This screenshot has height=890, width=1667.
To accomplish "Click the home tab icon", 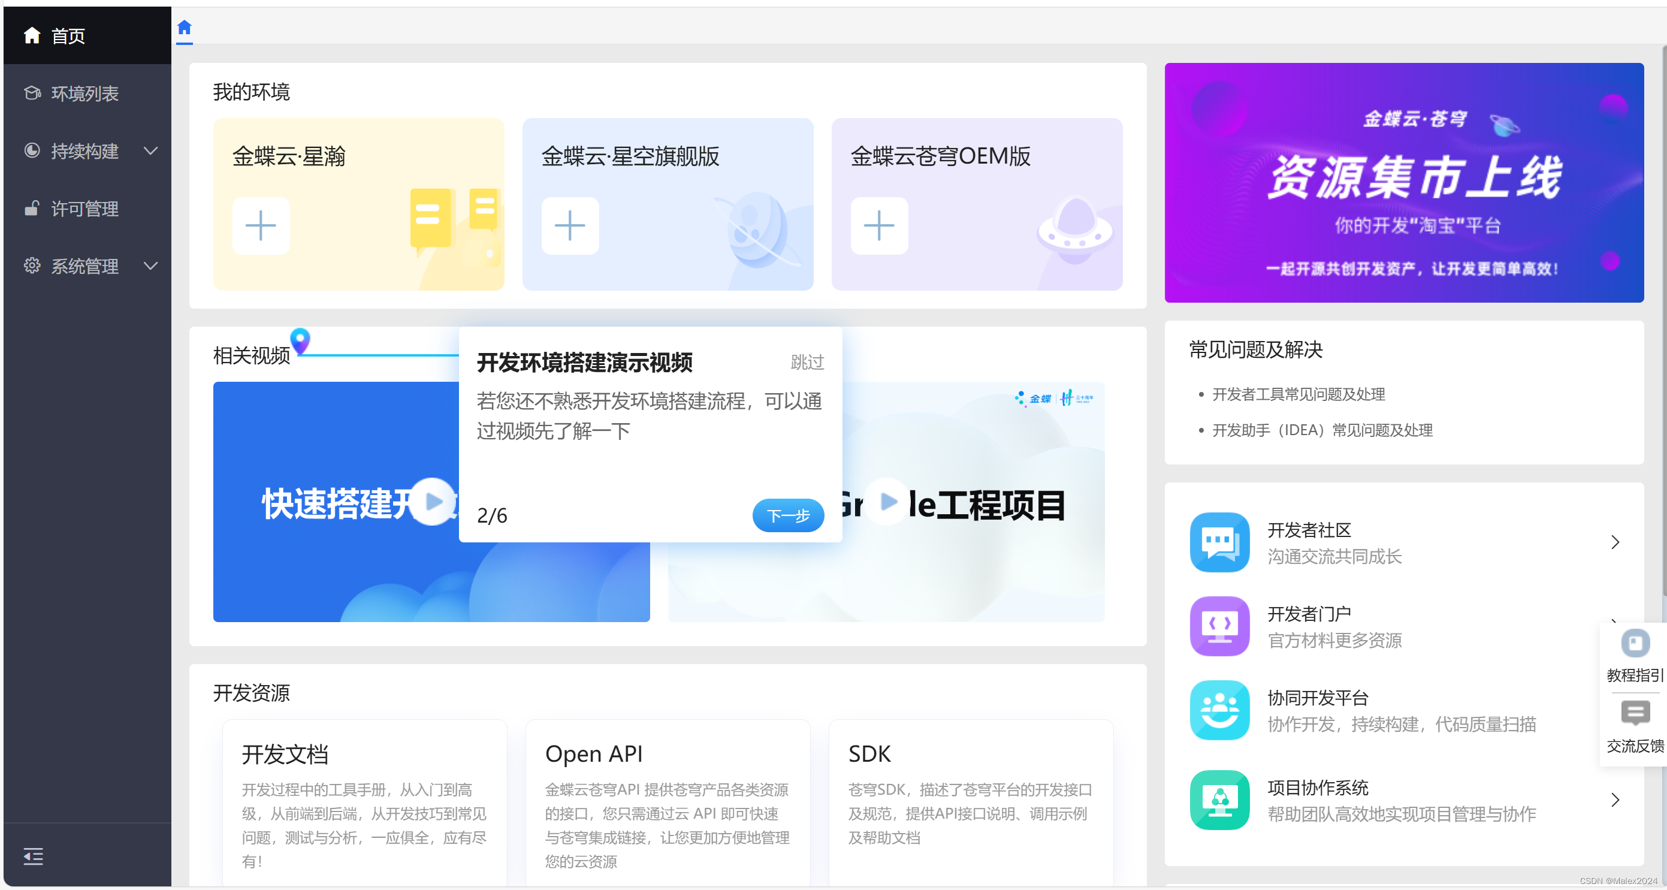I will 185,28.
